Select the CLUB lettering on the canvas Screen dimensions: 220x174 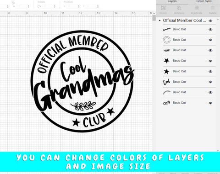point(94,120)
